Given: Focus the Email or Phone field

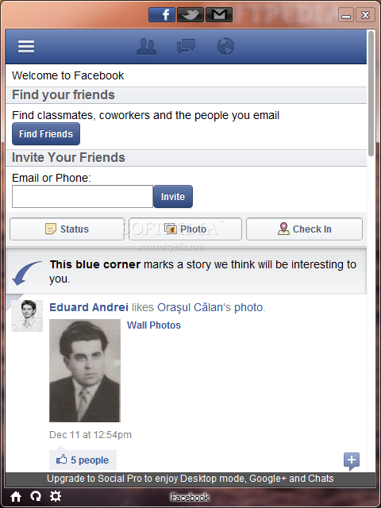Looking at the screenshot, I should click(x=83, y=196).
